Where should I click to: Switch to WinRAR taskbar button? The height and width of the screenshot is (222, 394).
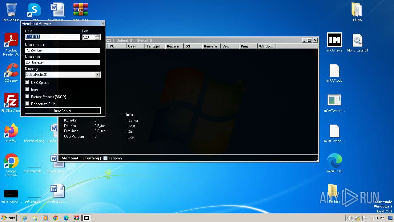pyautogui.click(x=76, y=218)
